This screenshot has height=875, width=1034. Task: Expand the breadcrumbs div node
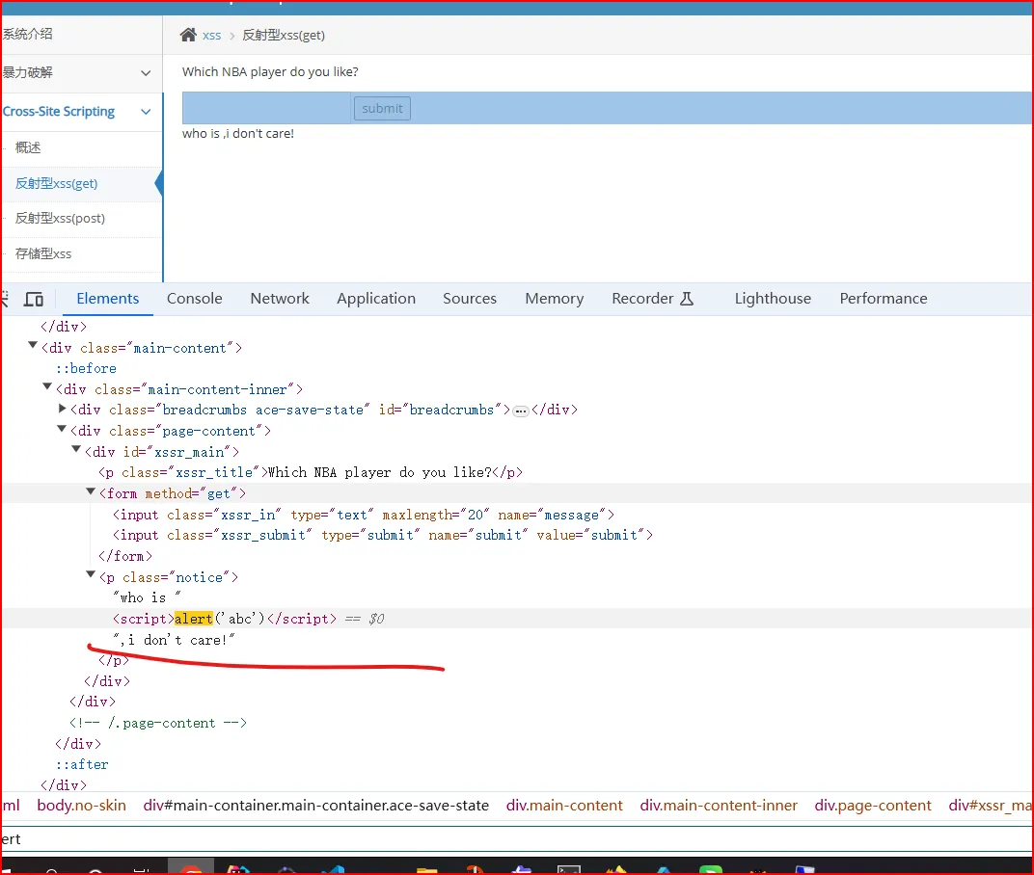click(x=62, y=409)
